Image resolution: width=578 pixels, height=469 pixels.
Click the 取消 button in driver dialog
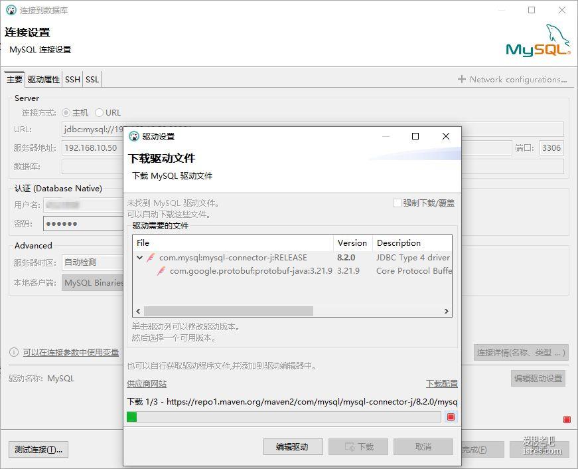point(423,447)
